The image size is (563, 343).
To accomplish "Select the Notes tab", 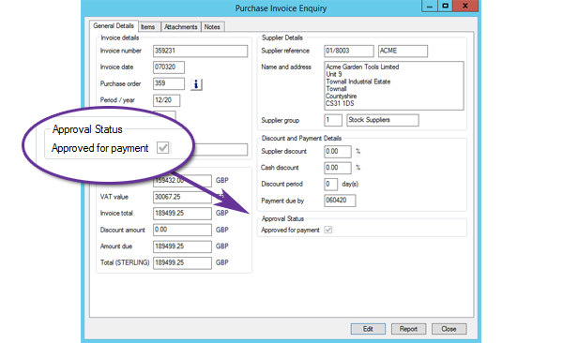I will pyautogui.click(x=212, y=27).
